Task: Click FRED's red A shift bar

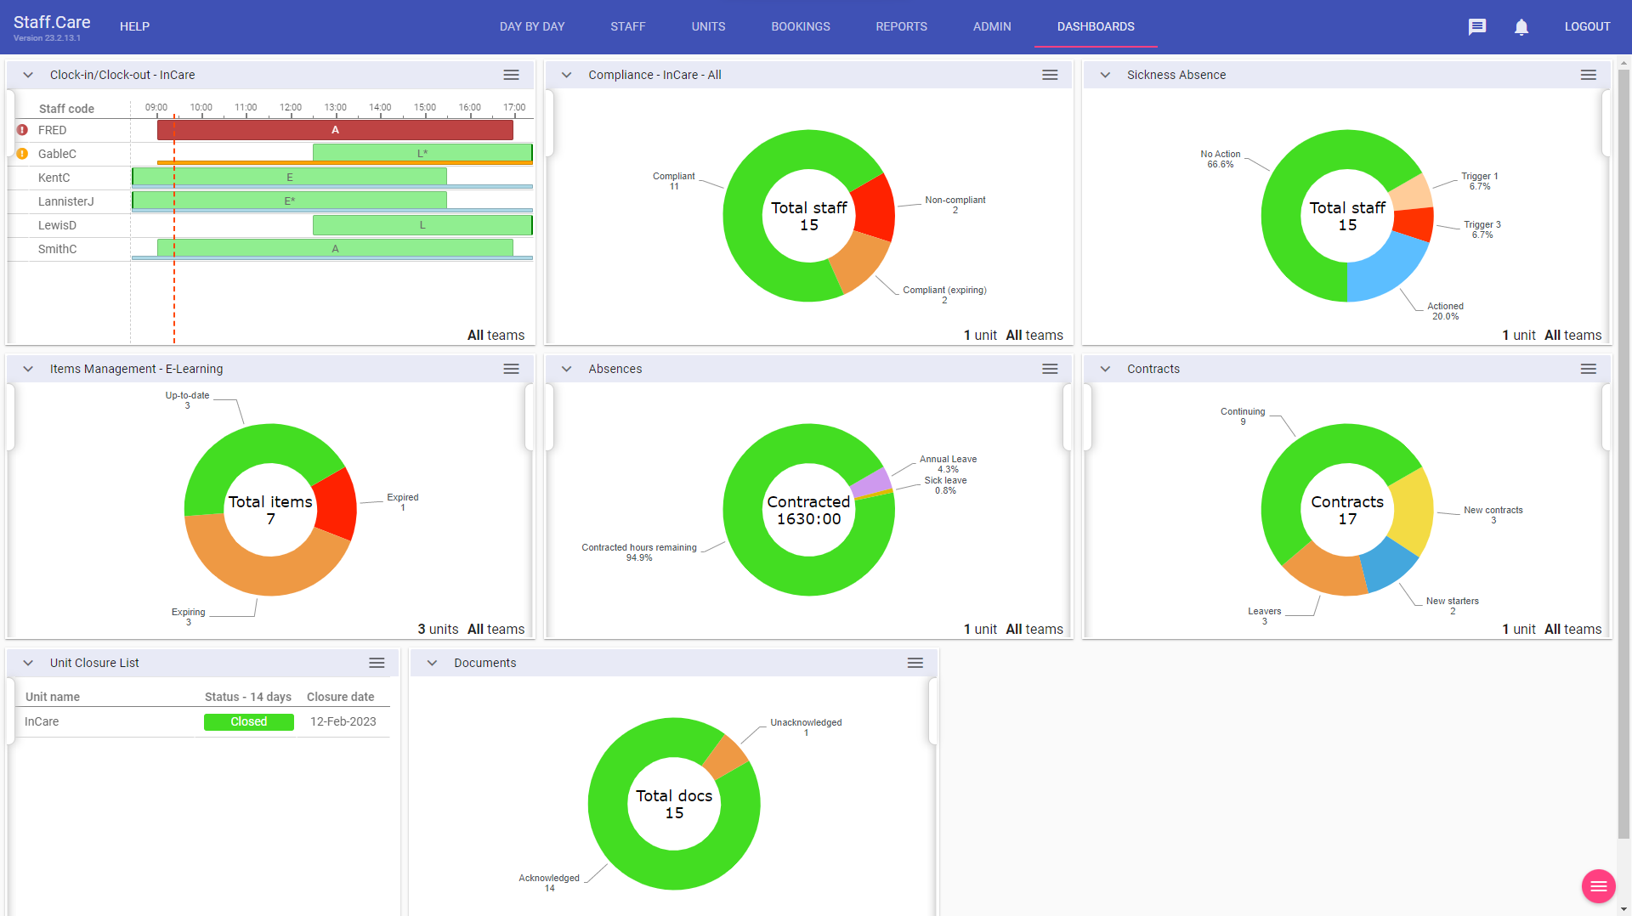Action: point(335,130)
